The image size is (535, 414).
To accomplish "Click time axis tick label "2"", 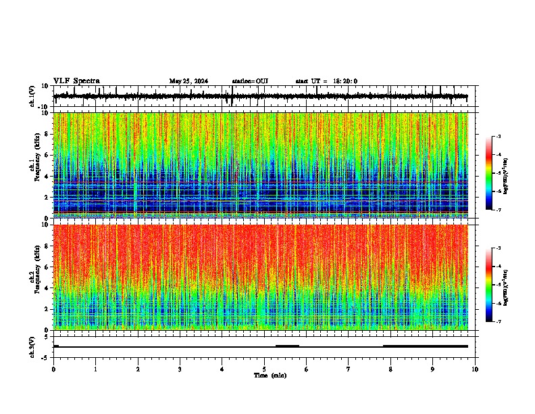I will (138, 369).
